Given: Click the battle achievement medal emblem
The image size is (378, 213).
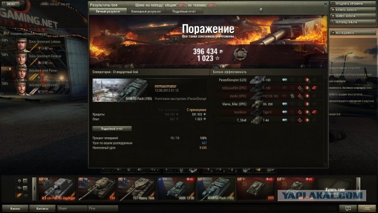Looking at the screenshot, I should (240, 54).
